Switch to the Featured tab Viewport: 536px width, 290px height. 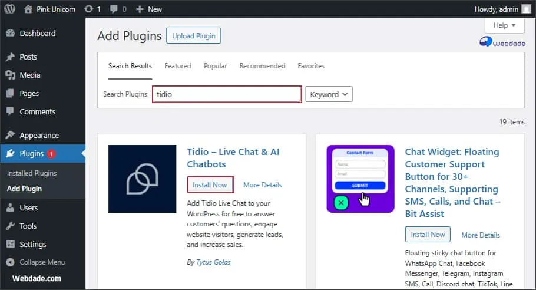[x=177, y=66]
